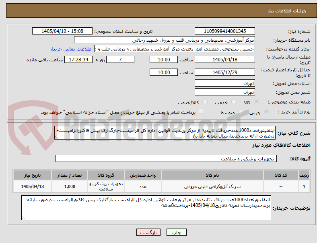Select the کالا radio button

coord(256,102)
